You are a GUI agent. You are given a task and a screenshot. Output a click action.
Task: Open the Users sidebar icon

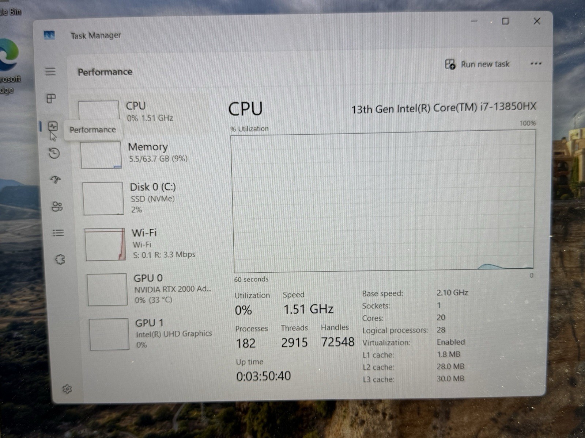tap(57, 206)
